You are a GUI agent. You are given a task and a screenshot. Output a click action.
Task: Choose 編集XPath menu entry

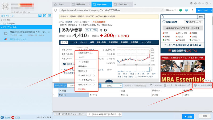click(83, 66)
